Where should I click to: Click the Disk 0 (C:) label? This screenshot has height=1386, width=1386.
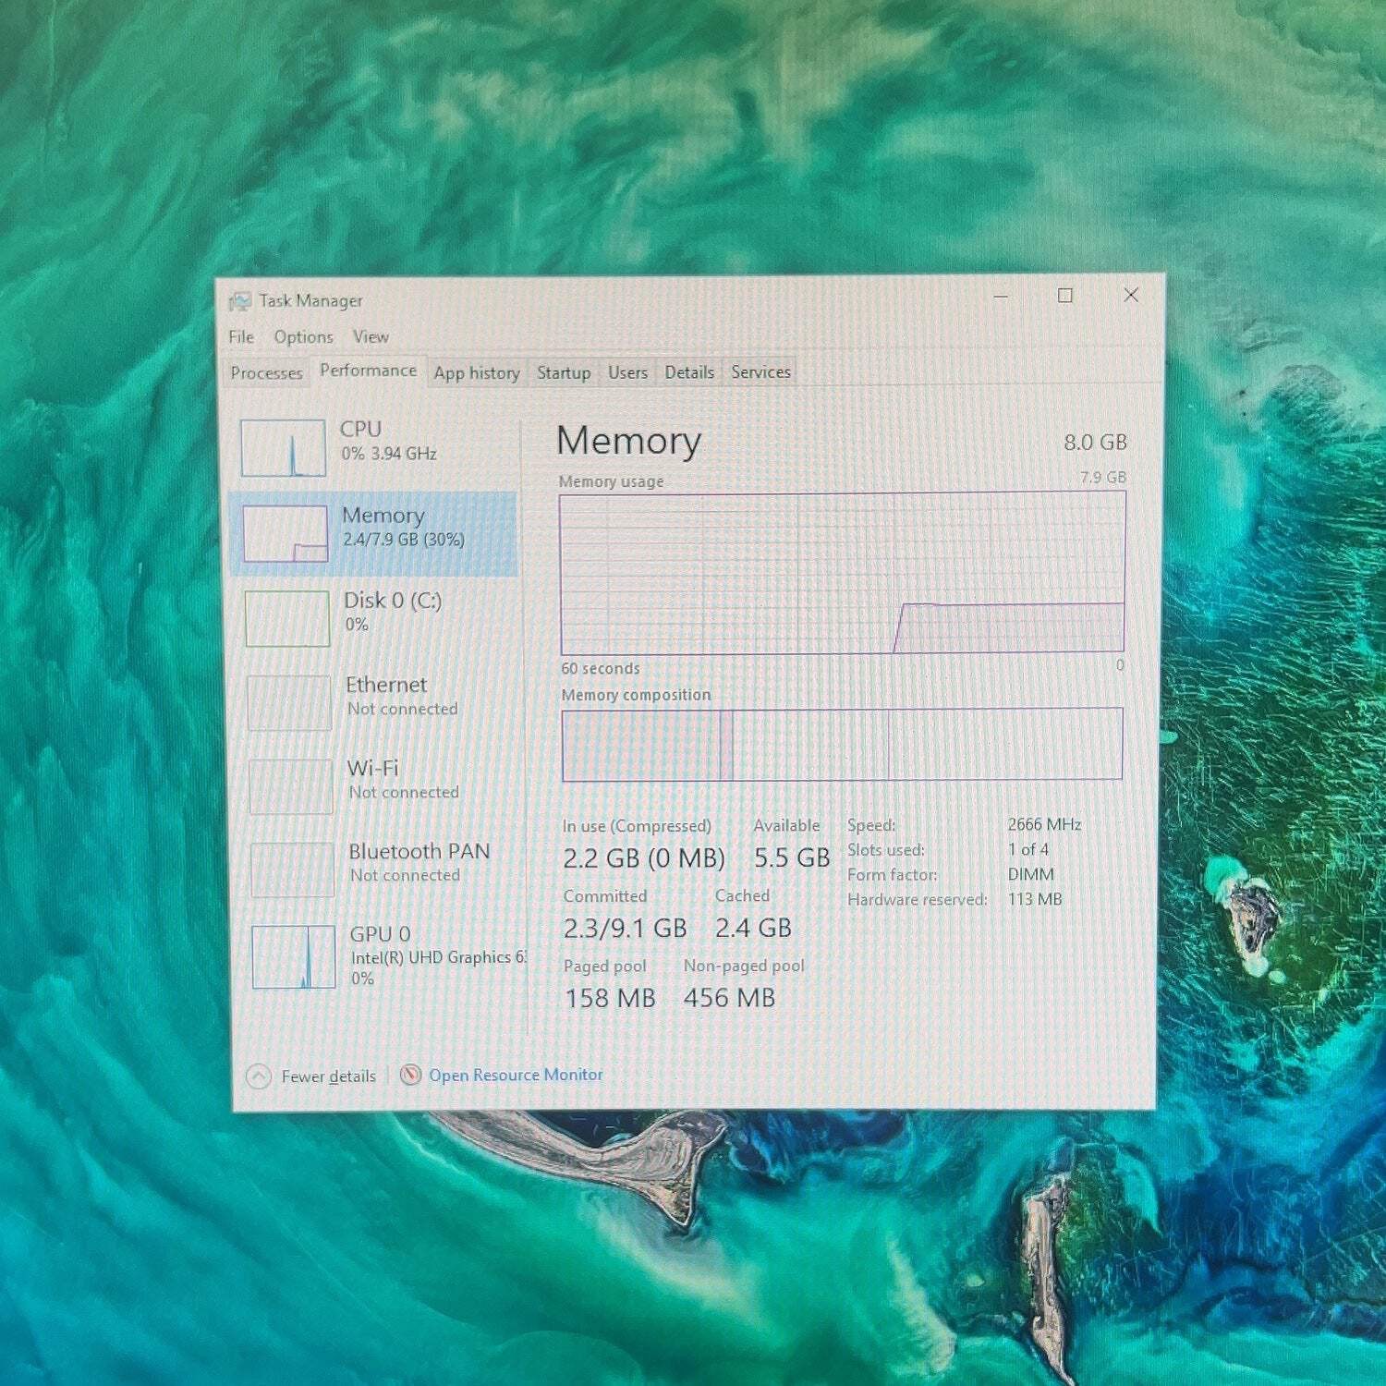(393, 601)
